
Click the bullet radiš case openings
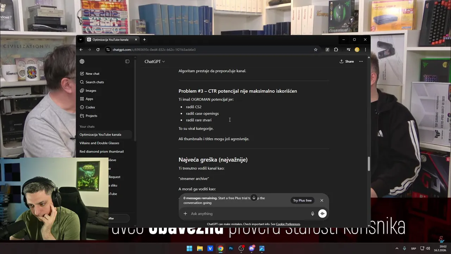202,114
